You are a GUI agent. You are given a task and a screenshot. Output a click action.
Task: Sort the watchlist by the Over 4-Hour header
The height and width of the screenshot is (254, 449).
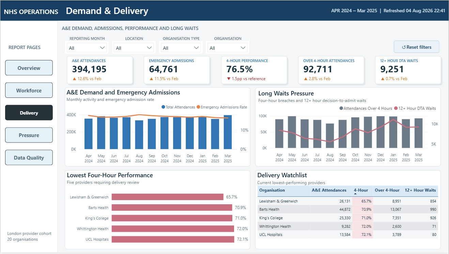387,190
